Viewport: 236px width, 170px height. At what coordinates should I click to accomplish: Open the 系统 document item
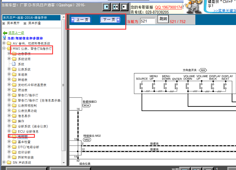tap(21, 64)
